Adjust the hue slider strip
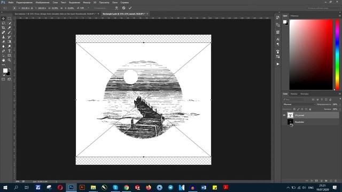The image size is (342, 192). click(337, 54)
